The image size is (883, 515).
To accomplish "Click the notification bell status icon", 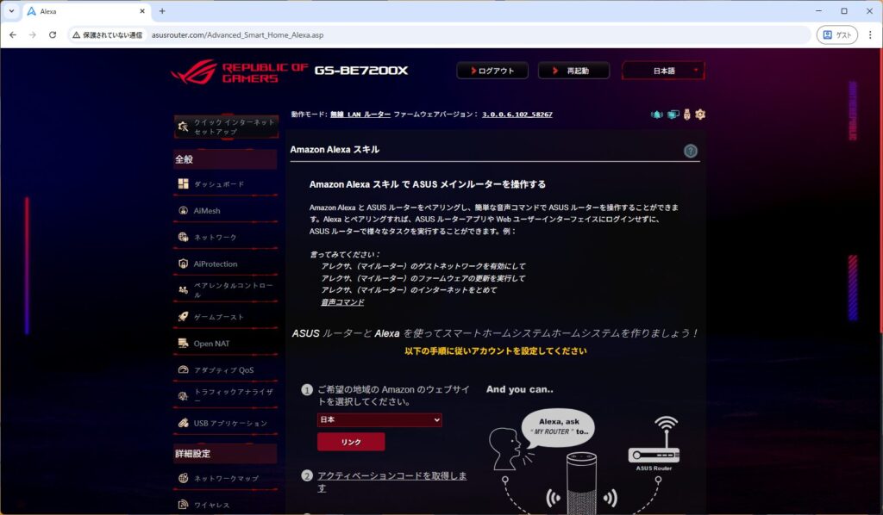I will (657, 115).
